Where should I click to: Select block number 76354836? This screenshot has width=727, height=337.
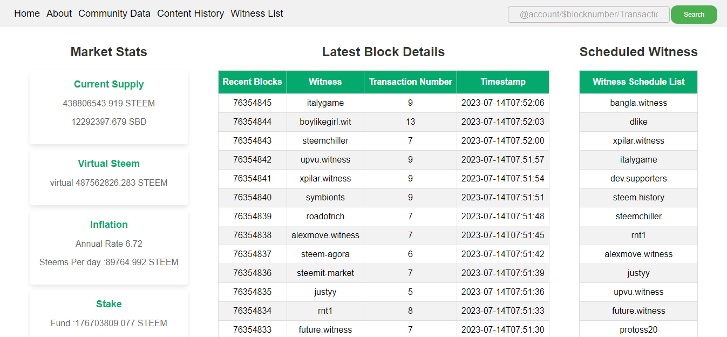[253, 273]
